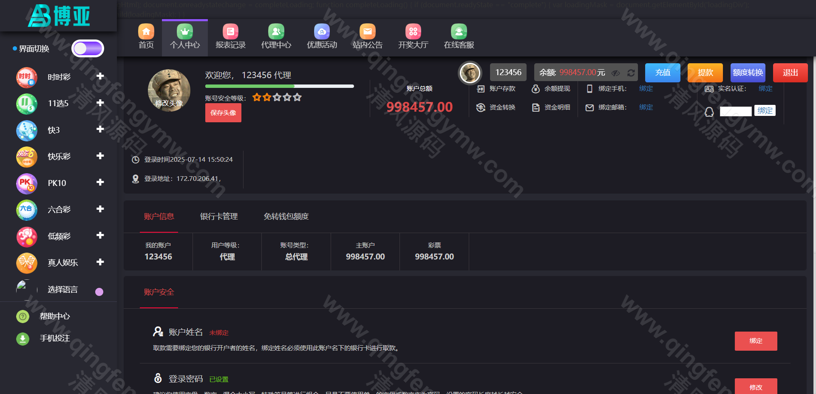Select the 真人娱乐 game icon
Viewport: 816px width, 394px height.
click(x=27, y=263)
